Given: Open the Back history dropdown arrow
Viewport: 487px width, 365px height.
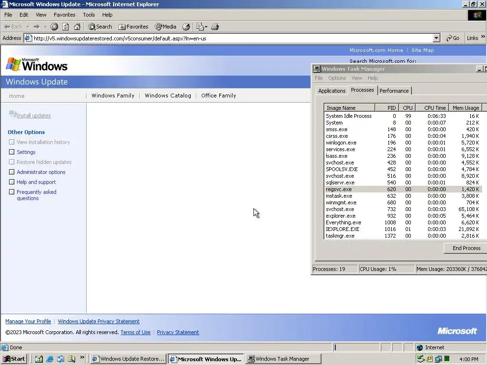Looking at the screenshot, I should pos(28,27).
